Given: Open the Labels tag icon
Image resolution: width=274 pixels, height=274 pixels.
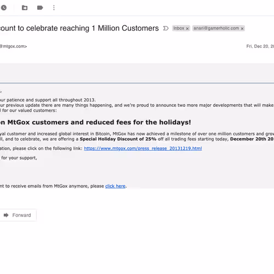Looking at the screenshot, I should pos(40,8).
